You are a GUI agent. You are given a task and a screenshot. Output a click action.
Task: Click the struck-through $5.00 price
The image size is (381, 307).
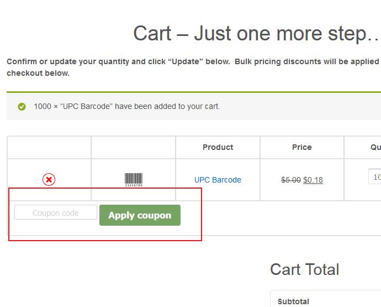click(291, 180)
